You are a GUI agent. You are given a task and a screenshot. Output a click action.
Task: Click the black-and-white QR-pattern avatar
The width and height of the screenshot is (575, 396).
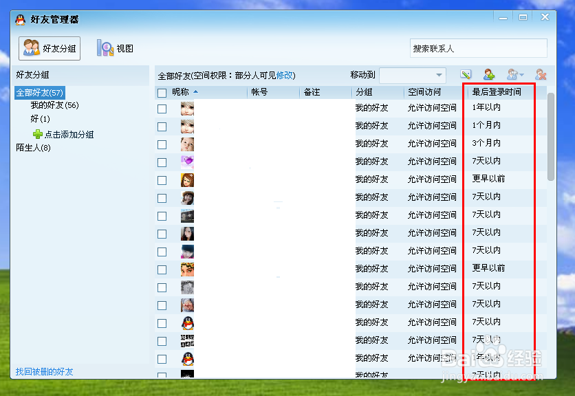tap(187, 341)
